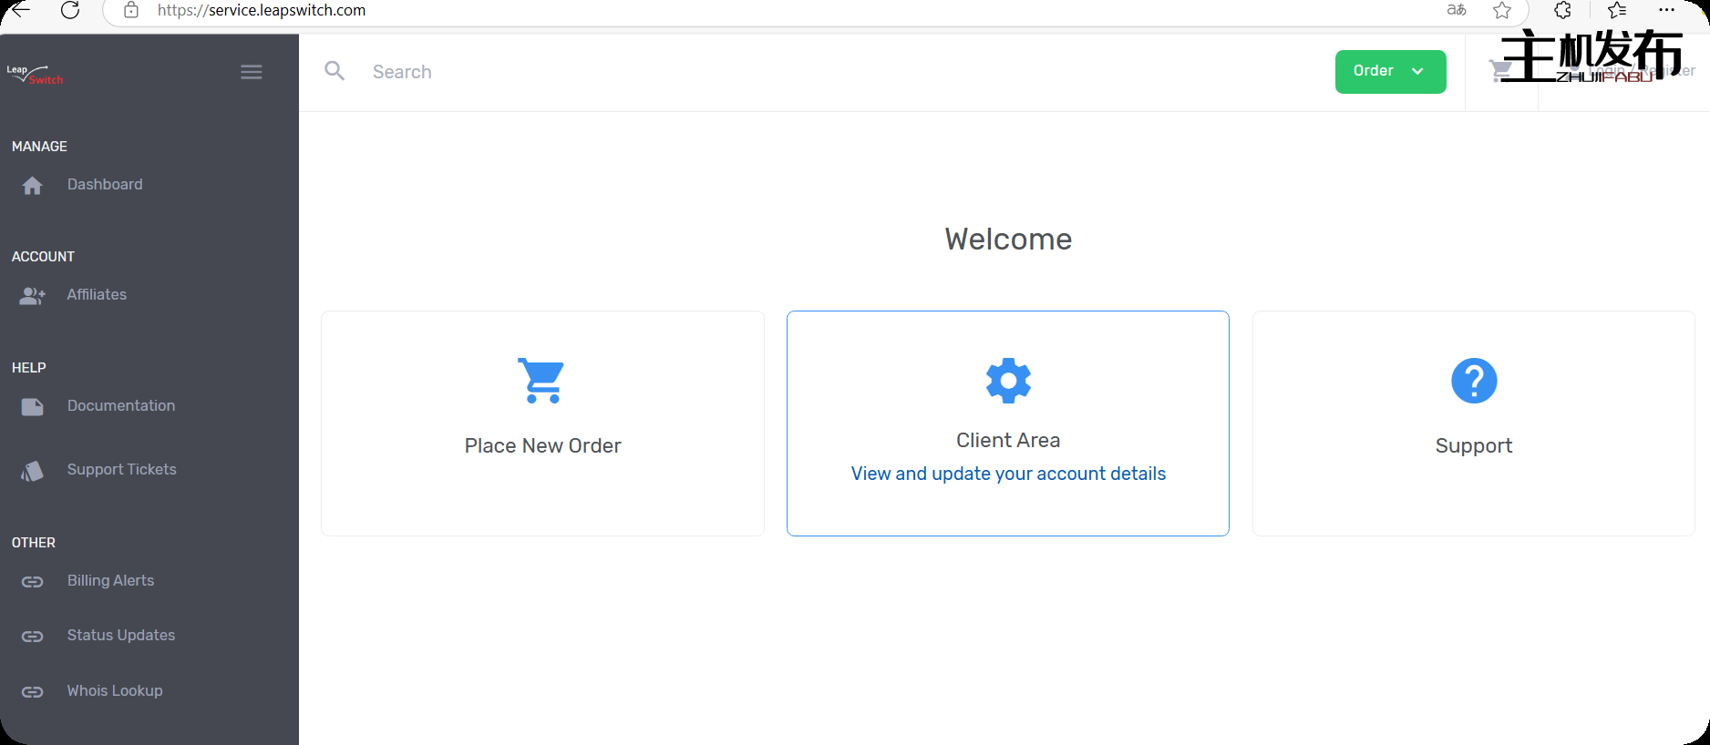Reload the page in the browser

click(x=70, y=10)
